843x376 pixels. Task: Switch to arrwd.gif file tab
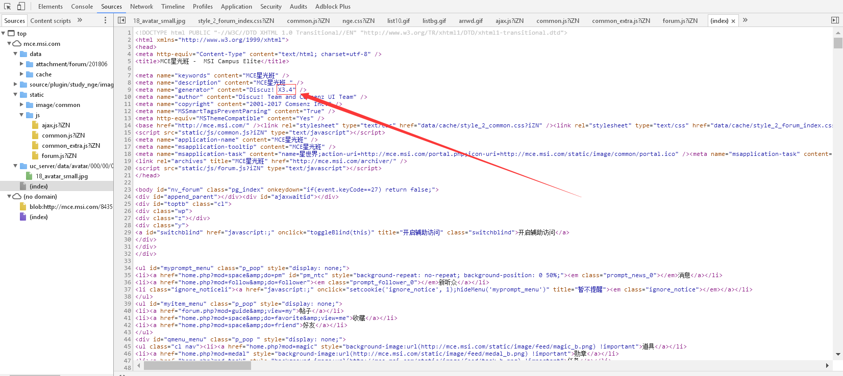470,21
